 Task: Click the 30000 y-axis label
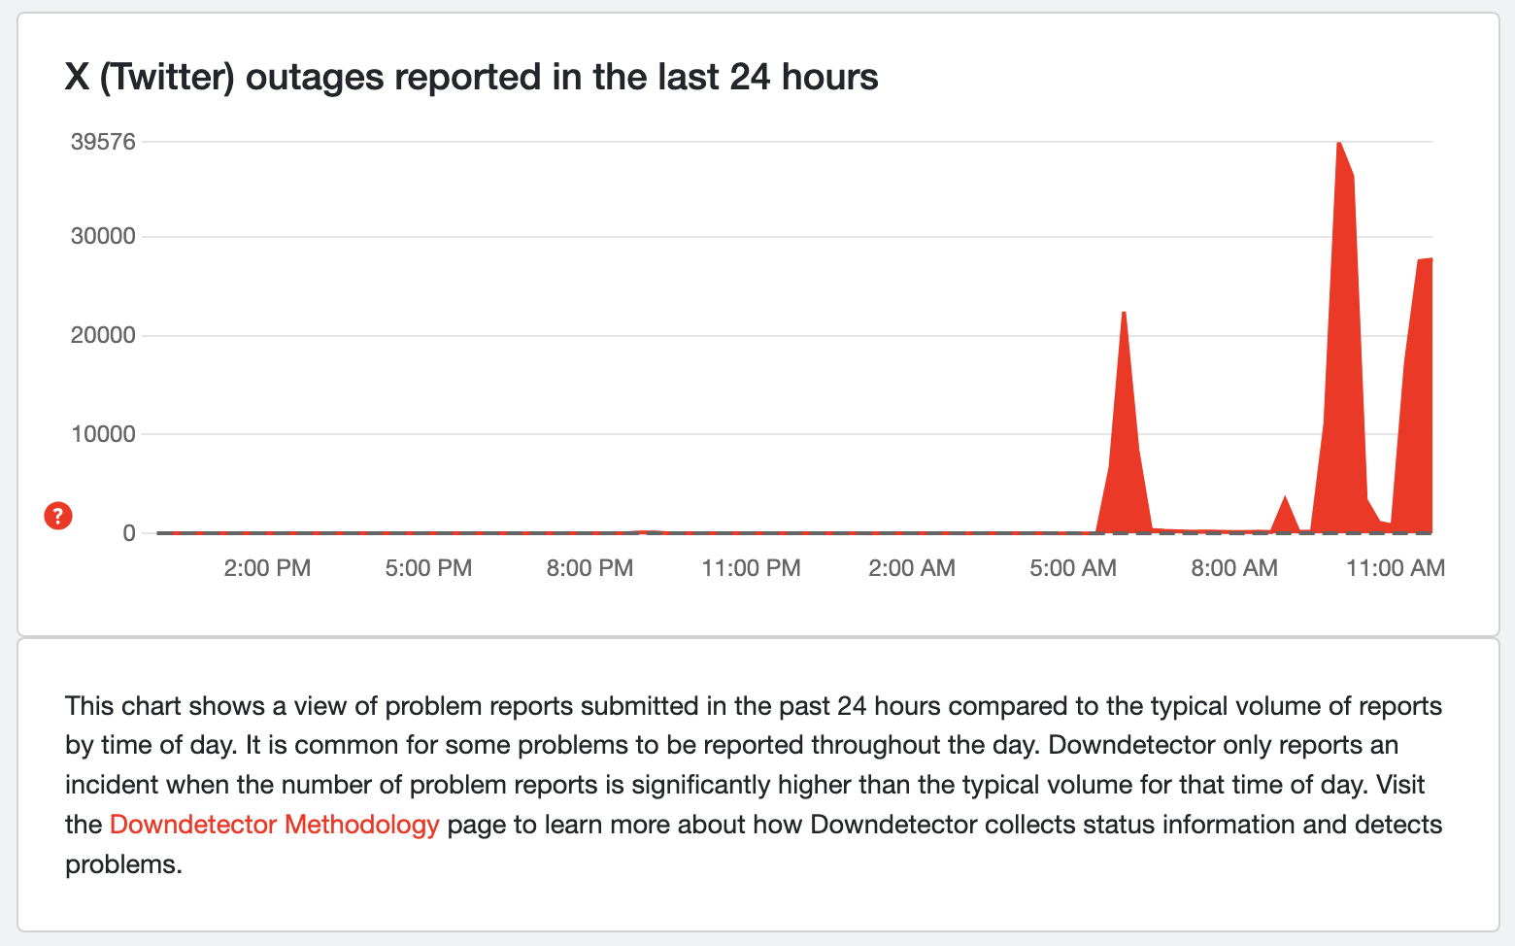click(x=103, y=237)
